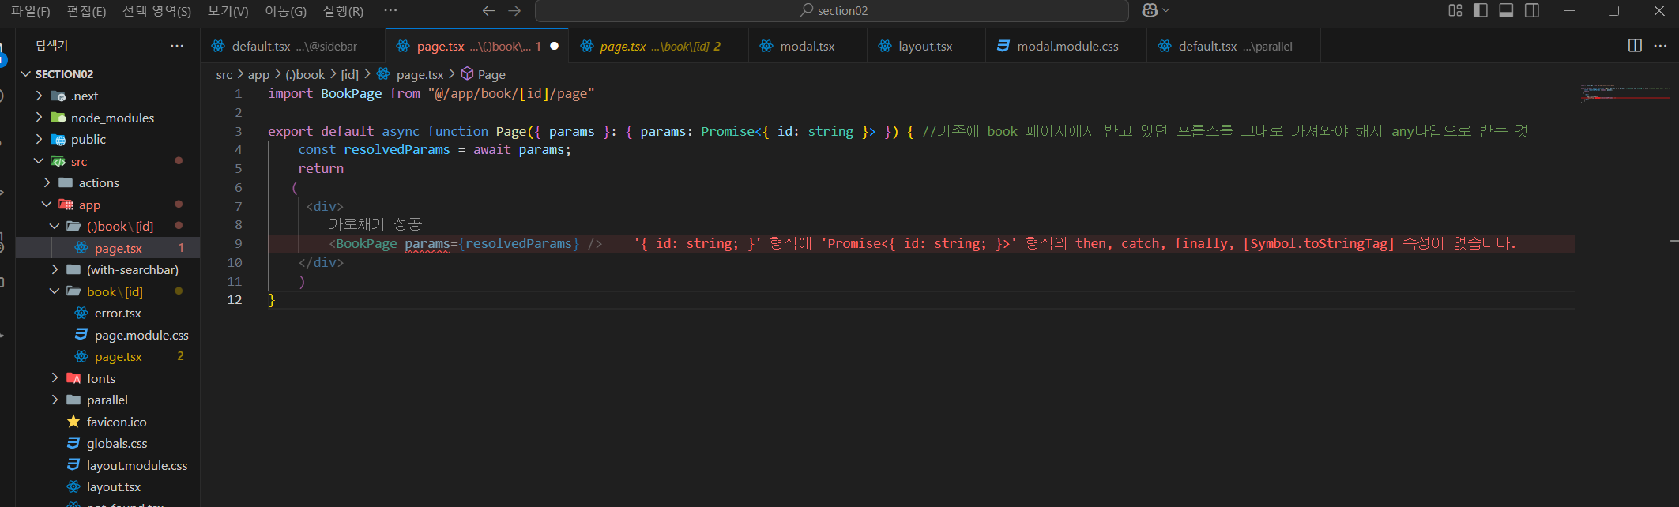Open the 보기(V) menu
The image size is (1679, 507).
point(228,11)
